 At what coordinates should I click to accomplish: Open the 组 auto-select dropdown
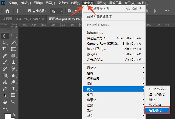pos(57,11)
